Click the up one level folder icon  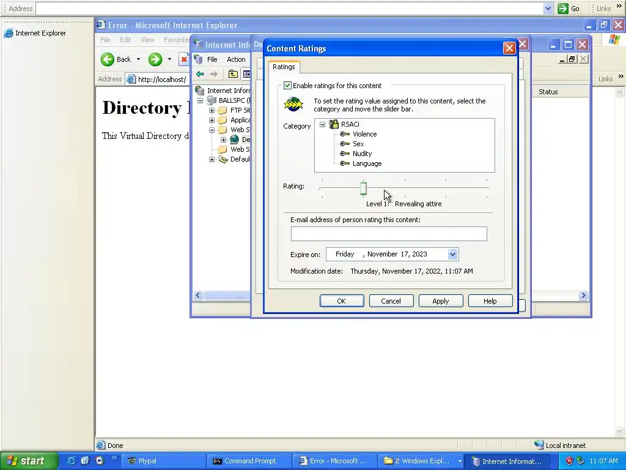point(233,74)
